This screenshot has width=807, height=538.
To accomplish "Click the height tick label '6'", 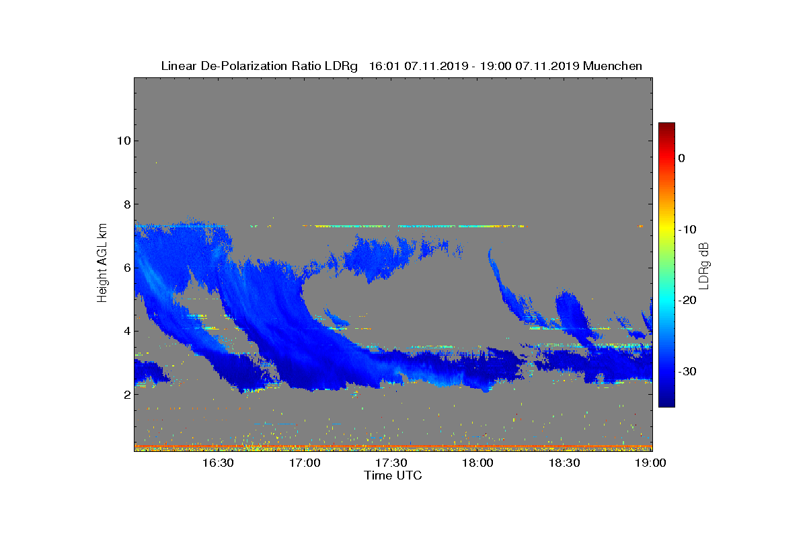I will pos(126,268).
